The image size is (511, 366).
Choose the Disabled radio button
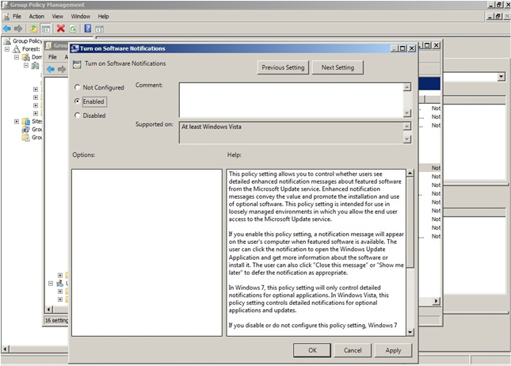[x=77, y=116]
